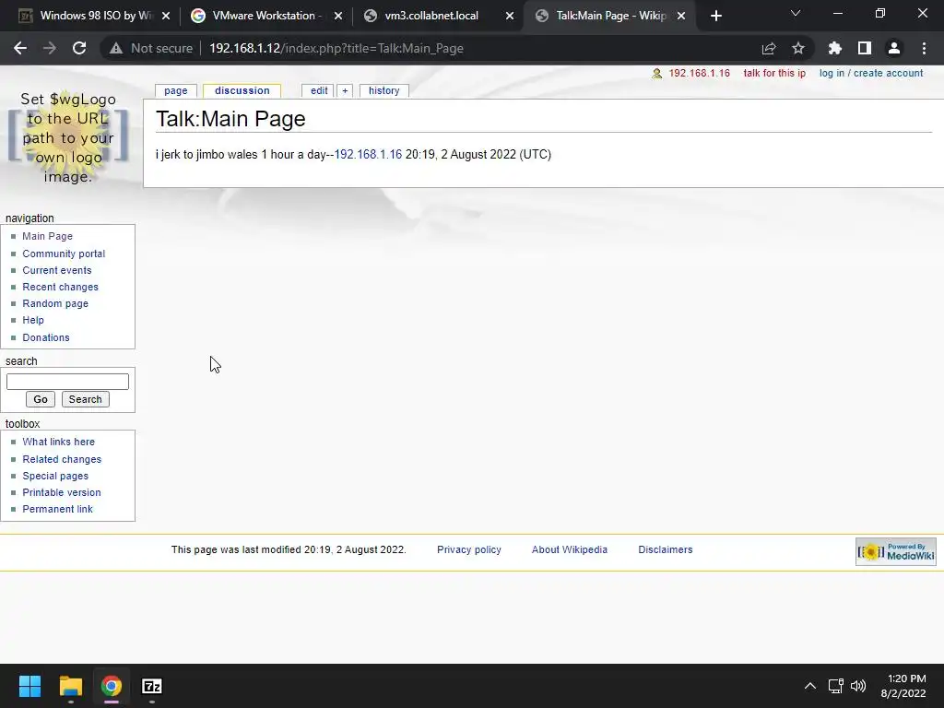Click the anonymous user icon beside IP

click(x=656, y=74)
